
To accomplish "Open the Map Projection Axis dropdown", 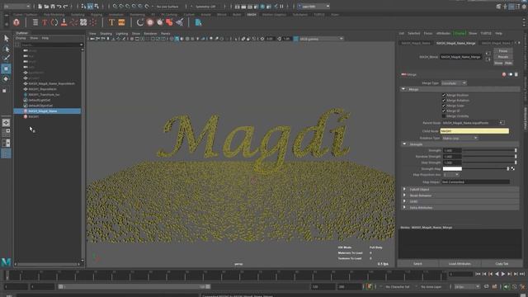I will (x=451, y=175).
